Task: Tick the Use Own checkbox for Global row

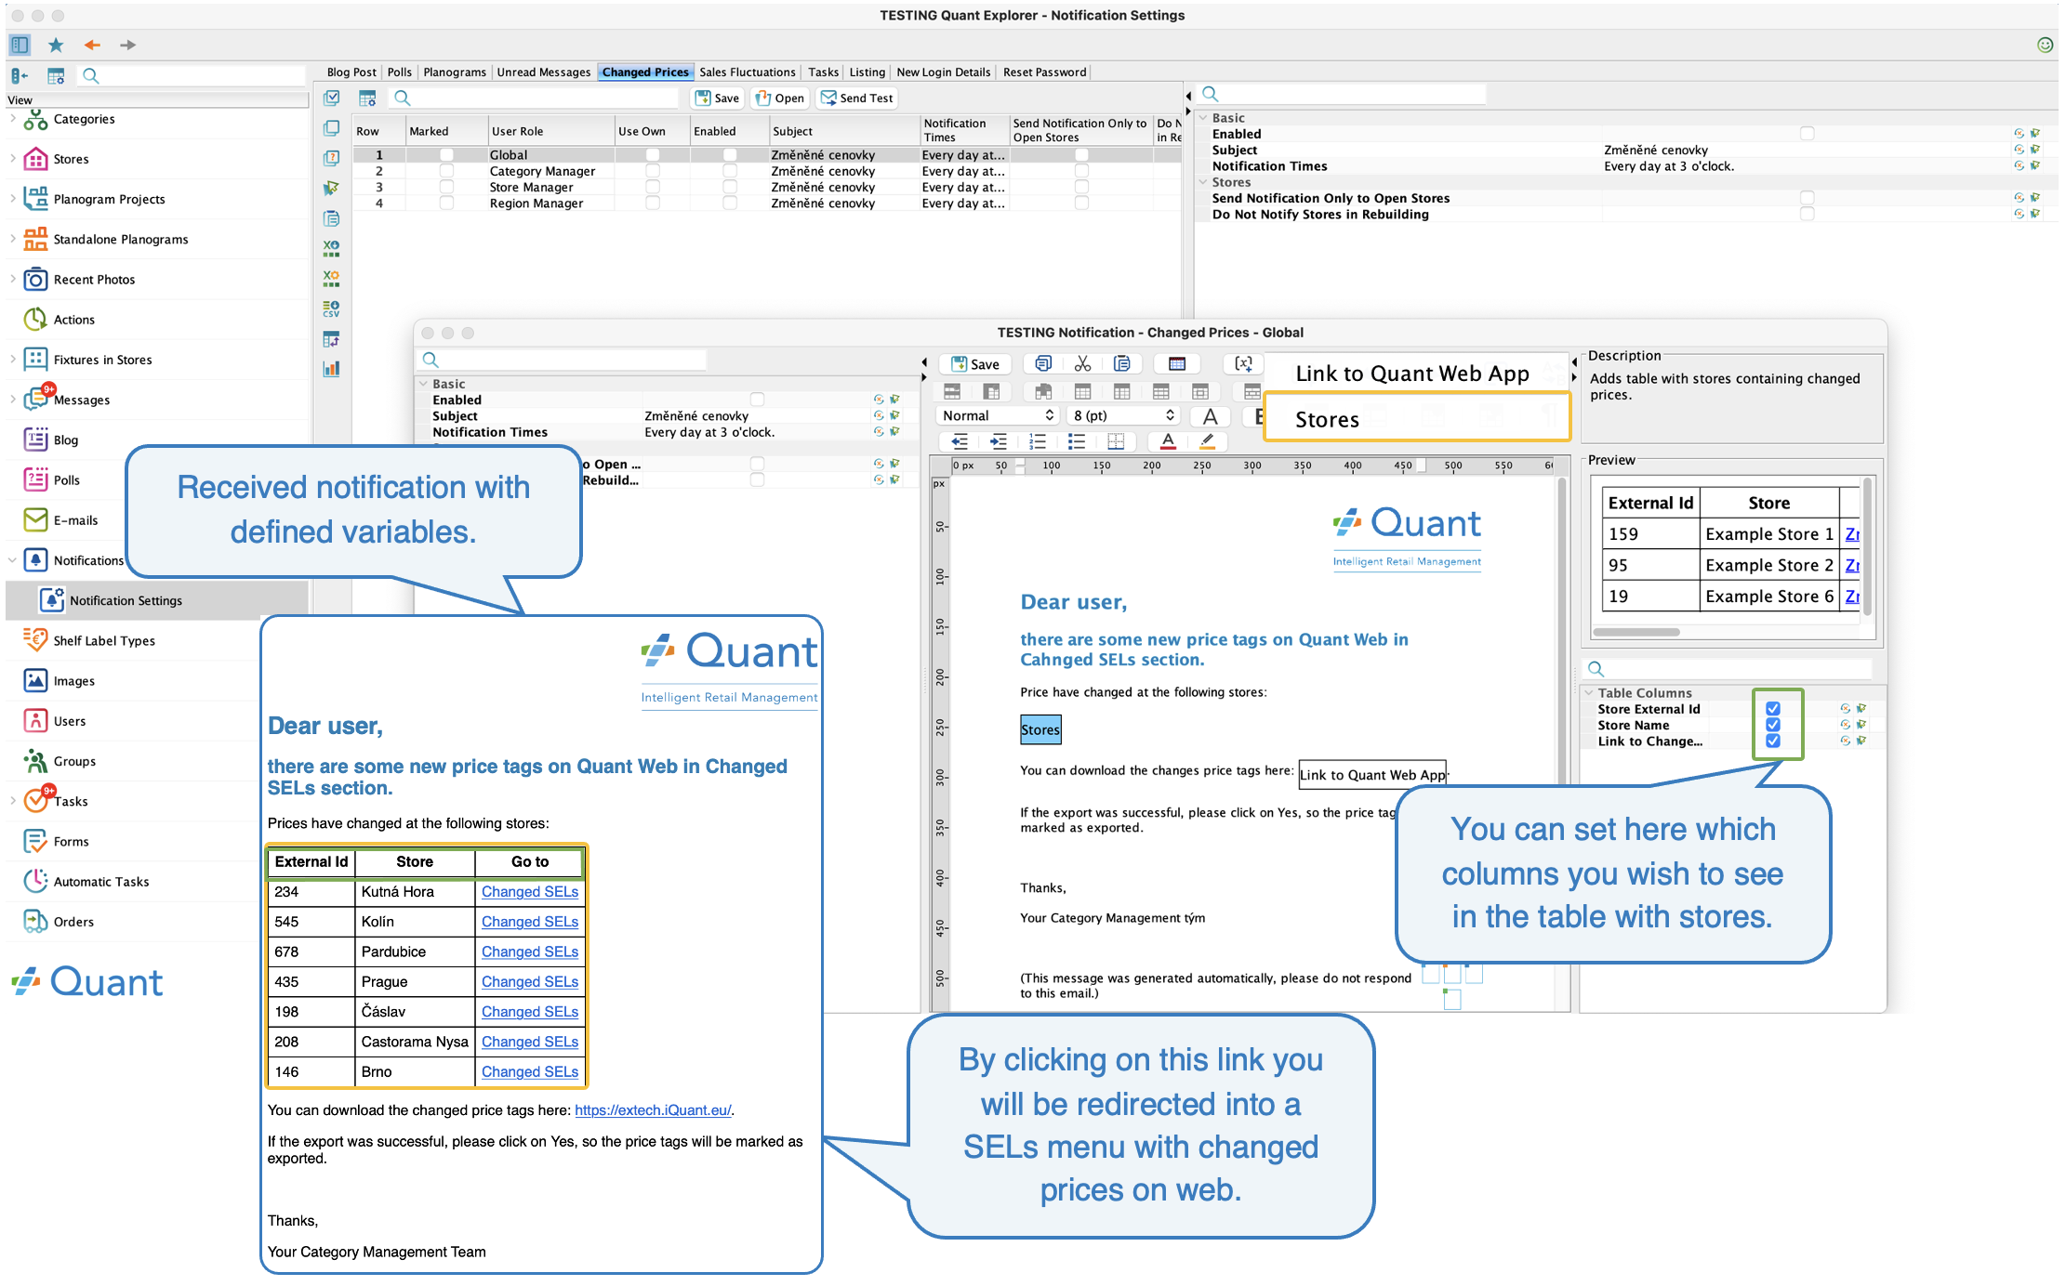Action: click(x=653, y=155)
